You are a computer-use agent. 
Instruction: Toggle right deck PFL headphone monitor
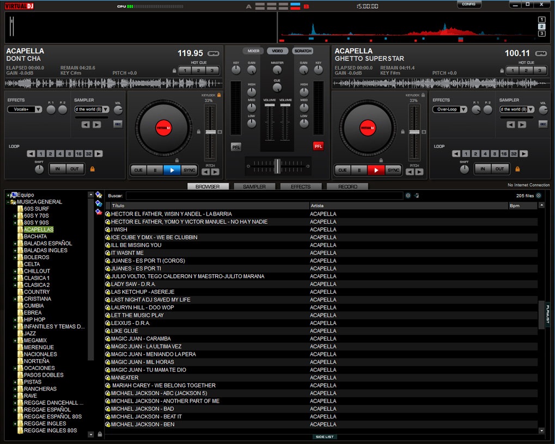tap(318, 146)
